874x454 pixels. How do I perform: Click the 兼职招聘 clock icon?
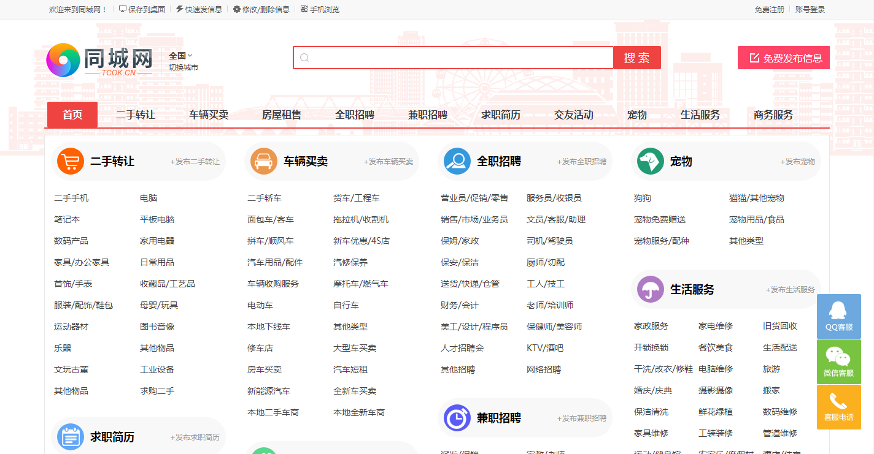point(457,418)
